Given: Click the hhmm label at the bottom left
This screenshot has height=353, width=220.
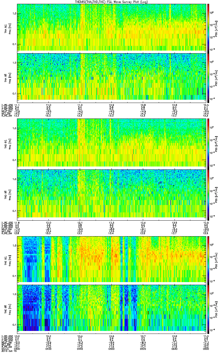Looking at the screenshot, I should 4,348.
